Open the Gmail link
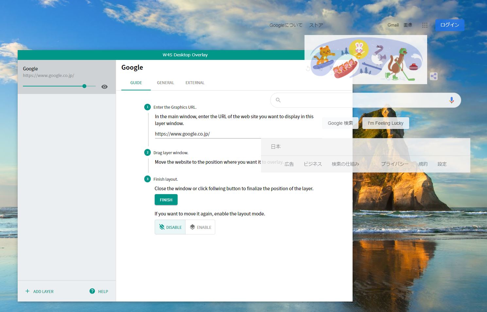487x312 pixels. pos(393,25)
